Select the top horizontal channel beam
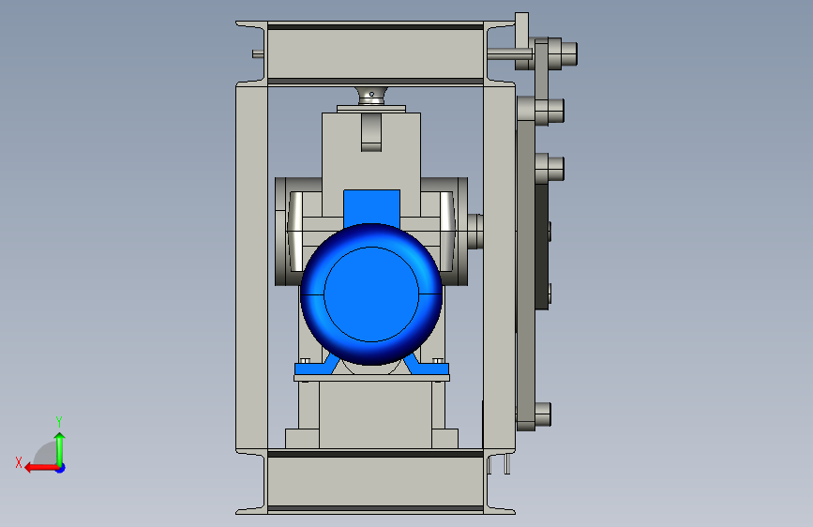Image resolution: width=813 pixels, height=527 pixels. (375, 53)
